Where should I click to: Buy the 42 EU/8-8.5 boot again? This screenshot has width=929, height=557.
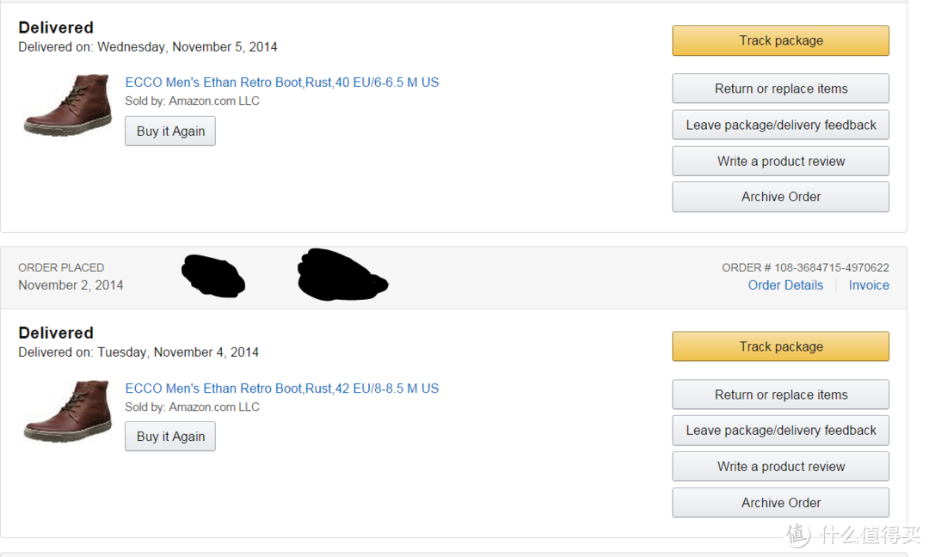click(170, 437)
